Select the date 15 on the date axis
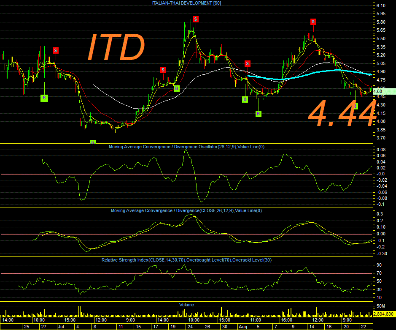The width and height of the screenshot is (396, 330). [138, 327]
